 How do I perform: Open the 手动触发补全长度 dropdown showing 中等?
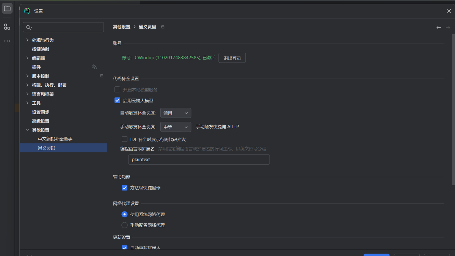click(176, 127)
